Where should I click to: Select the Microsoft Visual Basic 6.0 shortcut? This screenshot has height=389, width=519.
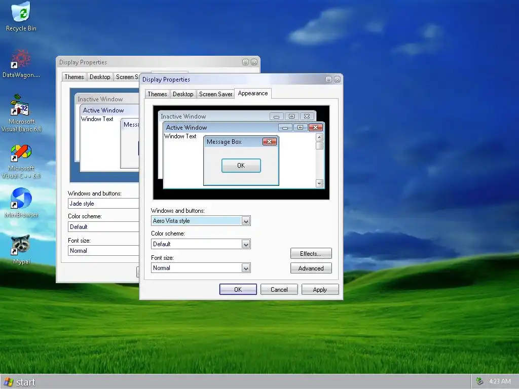tap(21, 113)
